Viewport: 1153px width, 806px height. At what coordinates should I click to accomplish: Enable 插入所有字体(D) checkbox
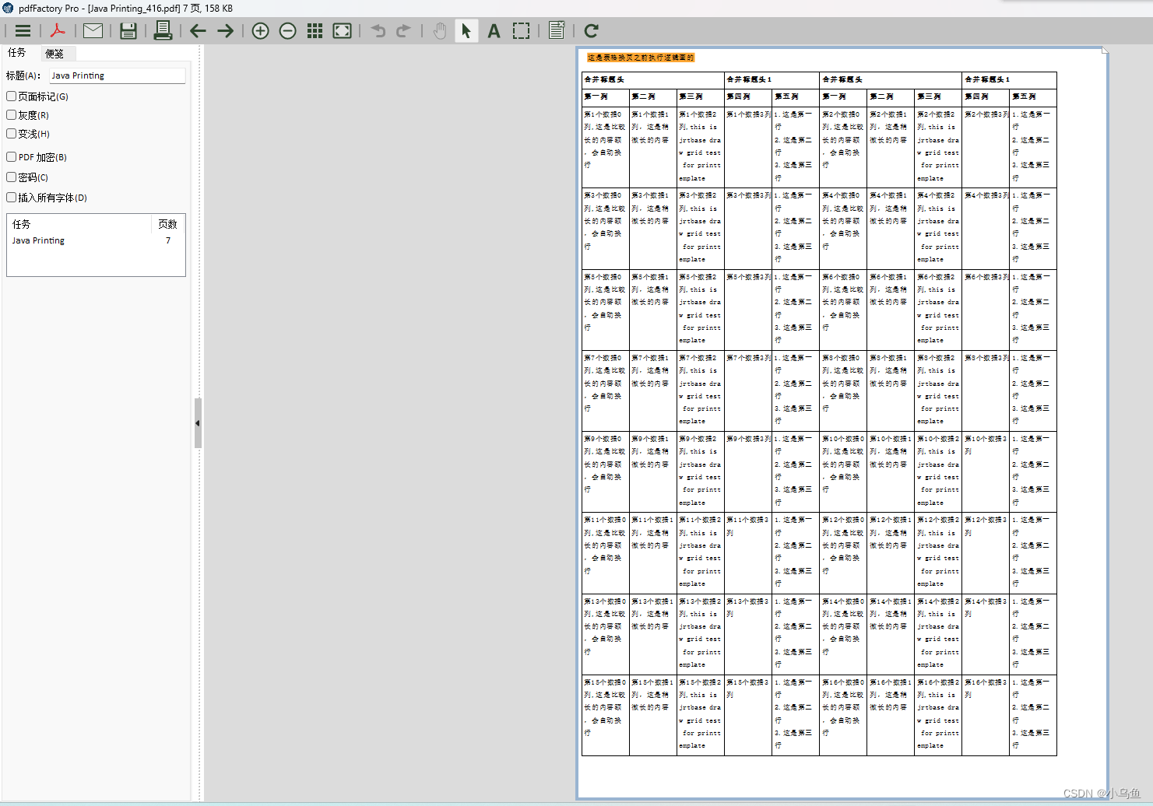tap(12, 198)
